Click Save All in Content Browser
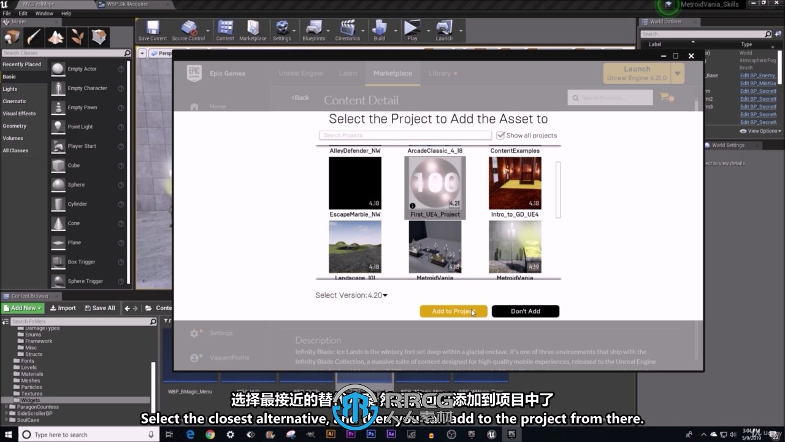This screenshot has width=785, height=442. (99, 308)
